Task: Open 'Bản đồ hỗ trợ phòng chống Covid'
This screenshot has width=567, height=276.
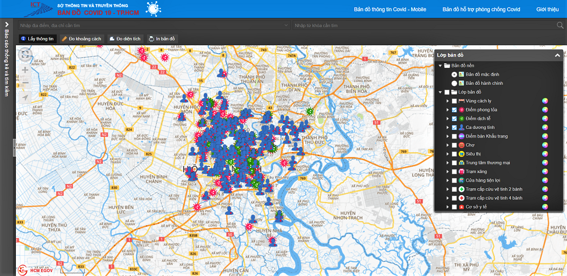Action: (481, 10)
